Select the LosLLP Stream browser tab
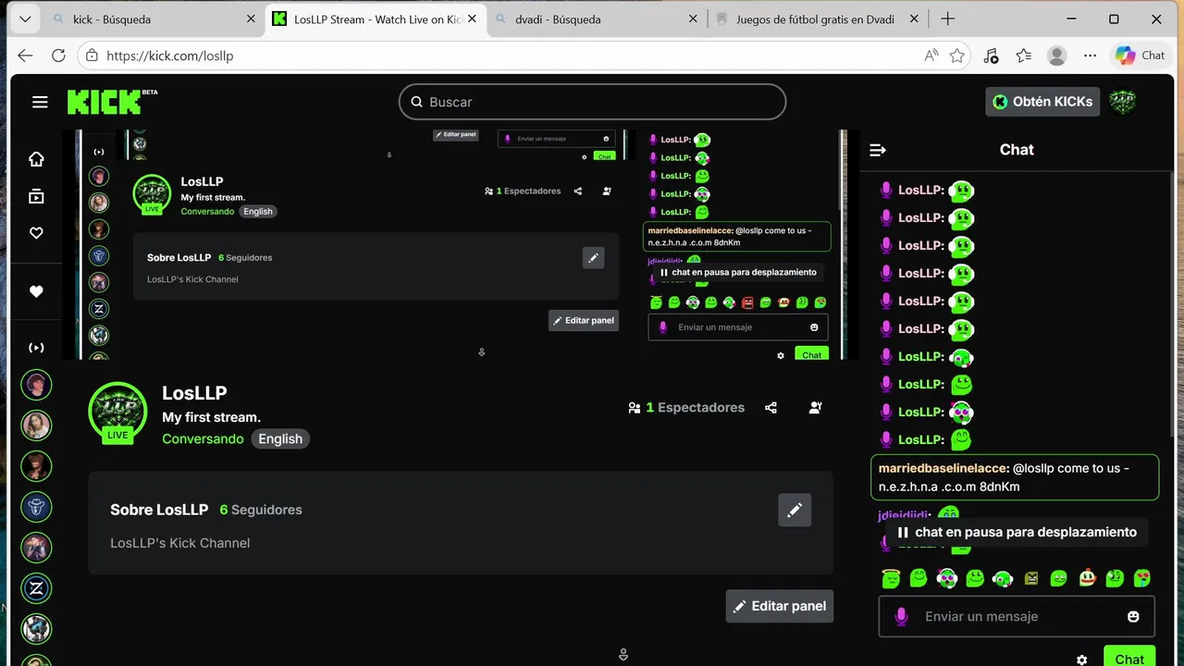The width and height of the screenshot is (1184, 666). 376,19
